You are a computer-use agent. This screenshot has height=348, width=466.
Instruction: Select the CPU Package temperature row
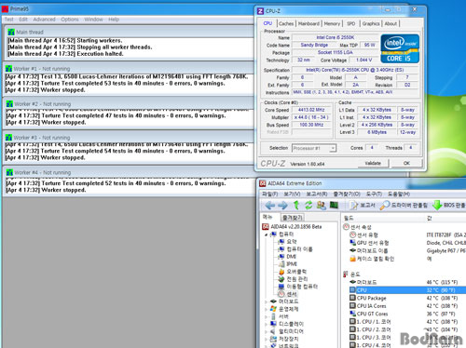tap(407, 298)
